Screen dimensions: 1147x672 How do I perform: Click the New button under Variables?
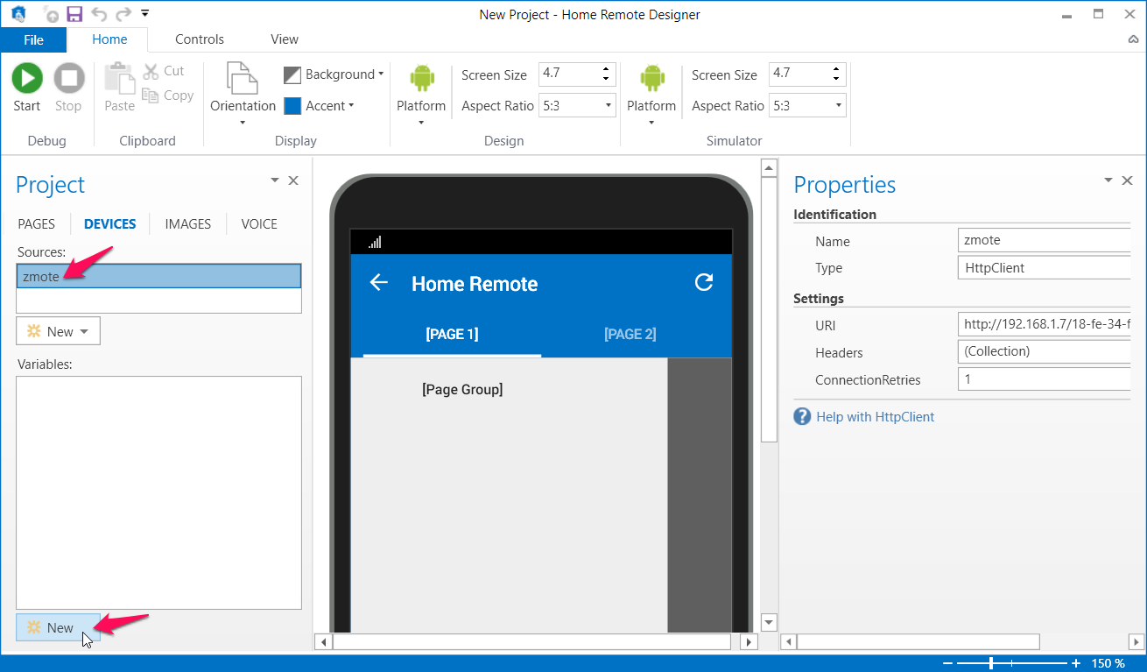(58, 627)
